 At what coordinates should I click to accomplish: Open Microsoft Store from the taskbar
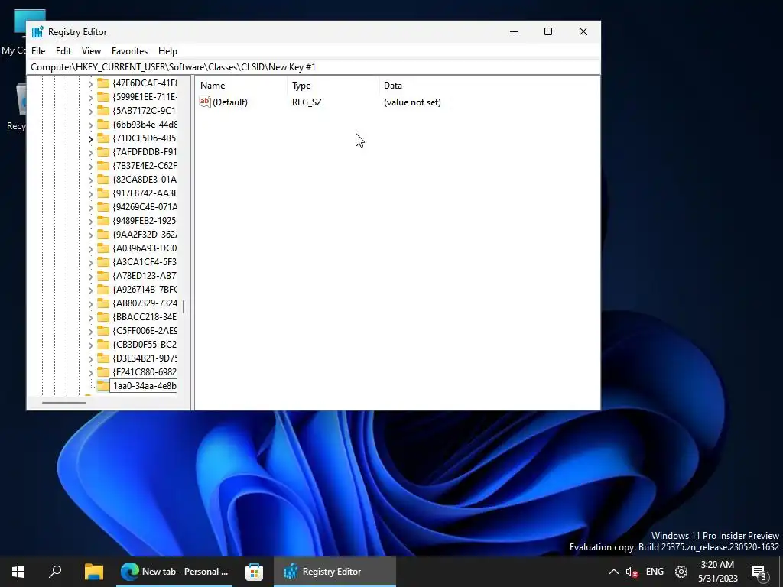click(254, 572)
